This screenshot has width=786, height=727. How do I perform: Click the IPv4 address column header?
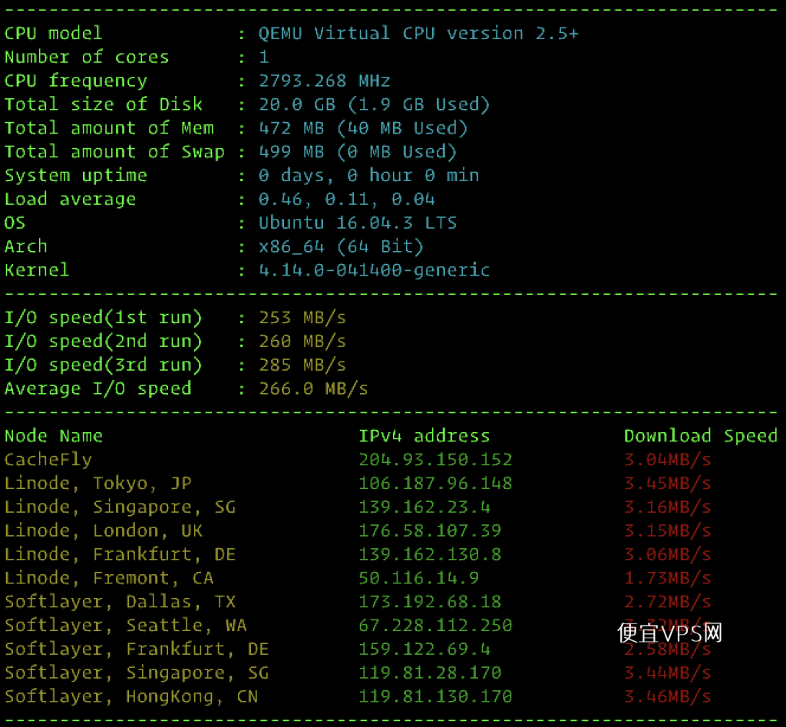(x=424, y=436)
